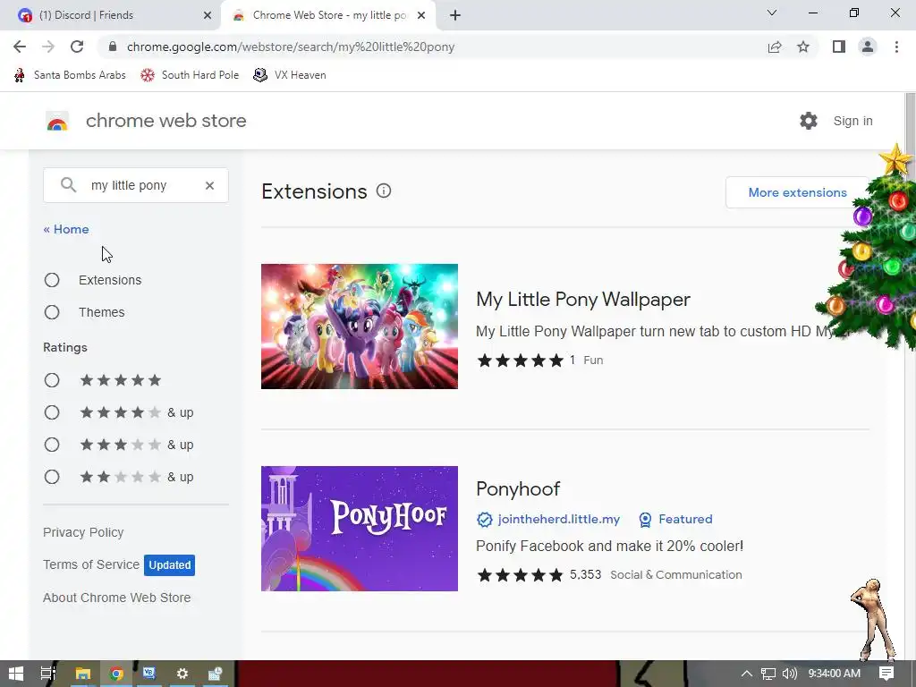916x687 pixels.
Task: Click the browser forward arrow
Action: coord(48,47)
